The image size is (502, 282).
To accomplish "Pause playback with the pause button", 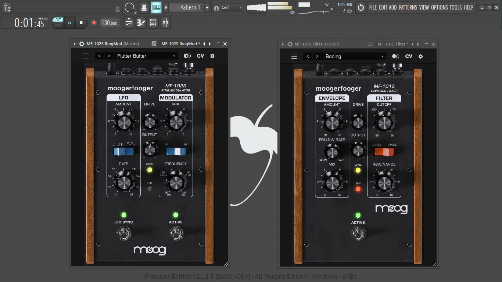I will pyautogui.click(x=69, y=23).
